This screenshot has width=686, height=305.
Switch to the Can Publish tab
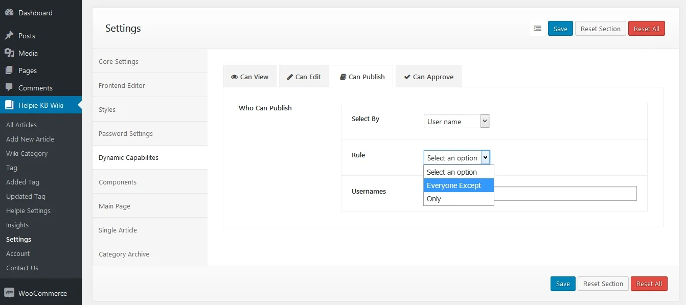362,77
